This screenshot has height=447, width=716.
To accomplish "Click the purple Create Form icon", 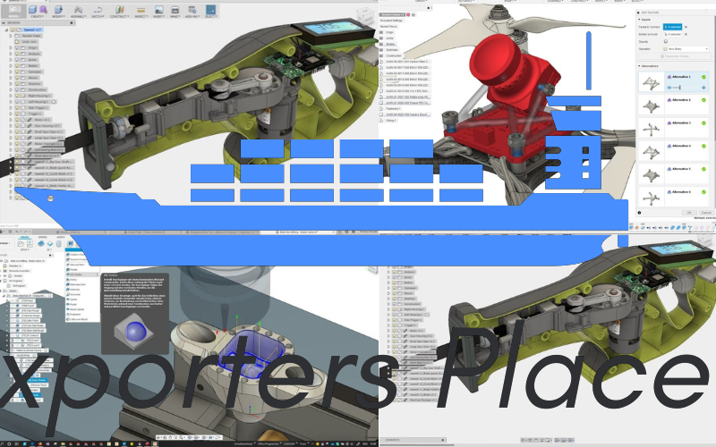I will [x=43, y=9].
